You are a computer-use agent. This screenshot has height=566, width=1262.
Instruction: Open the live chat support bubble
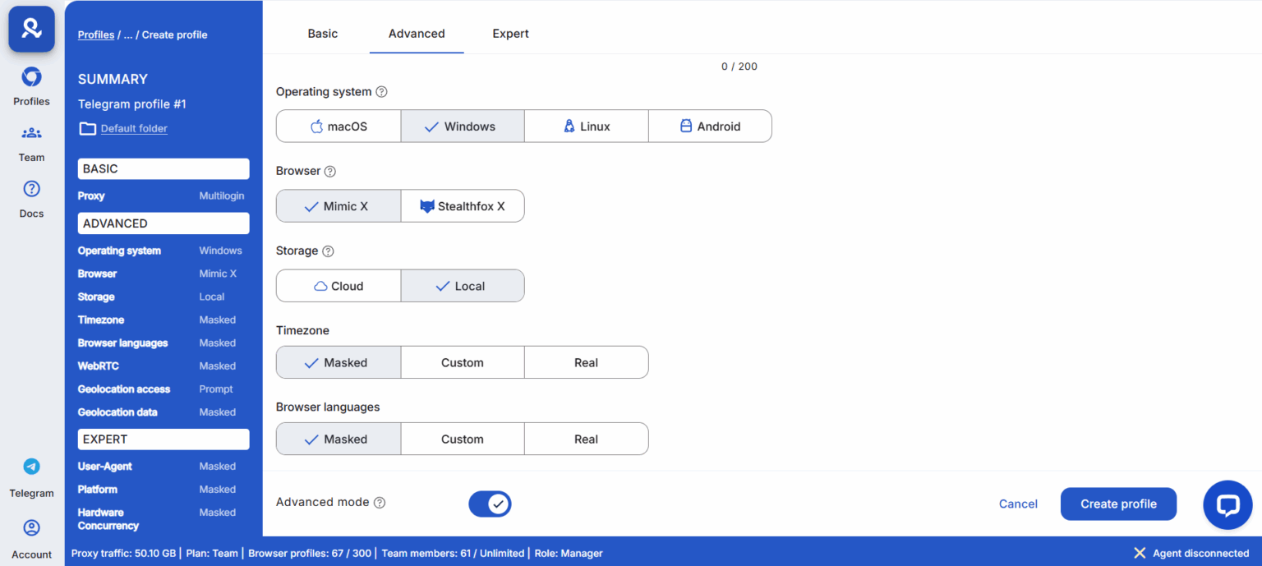coord(1227,504)
